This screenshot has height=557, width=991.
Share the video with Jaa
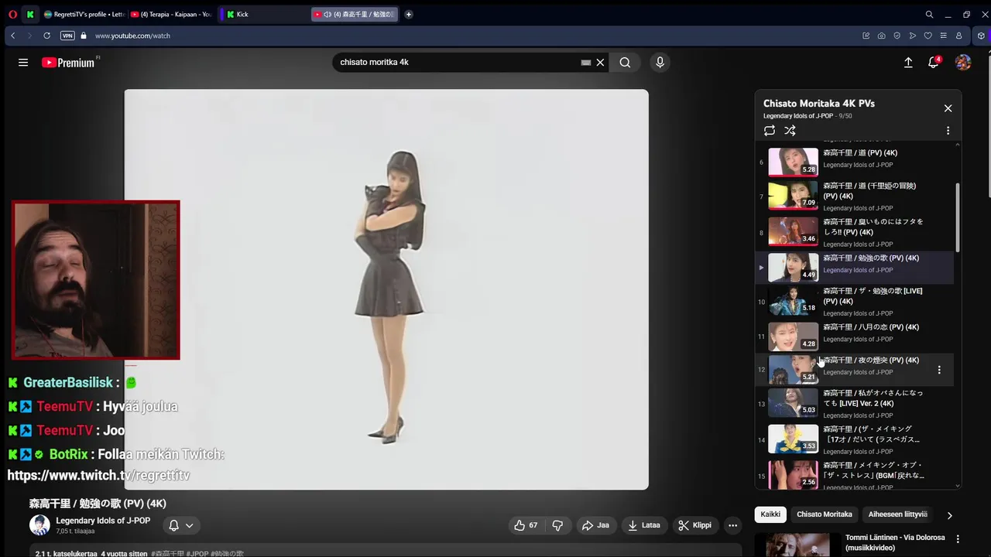pyautogui.click(x=595, y=525)
